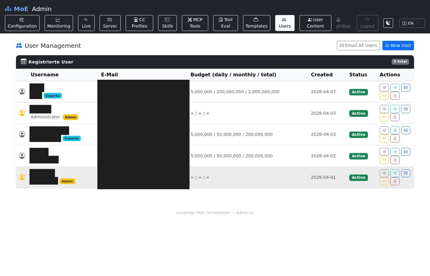The image size is (430, 276).
Task: Open settings gear in the 2026-04-01 row
Action: coord(384,173)
